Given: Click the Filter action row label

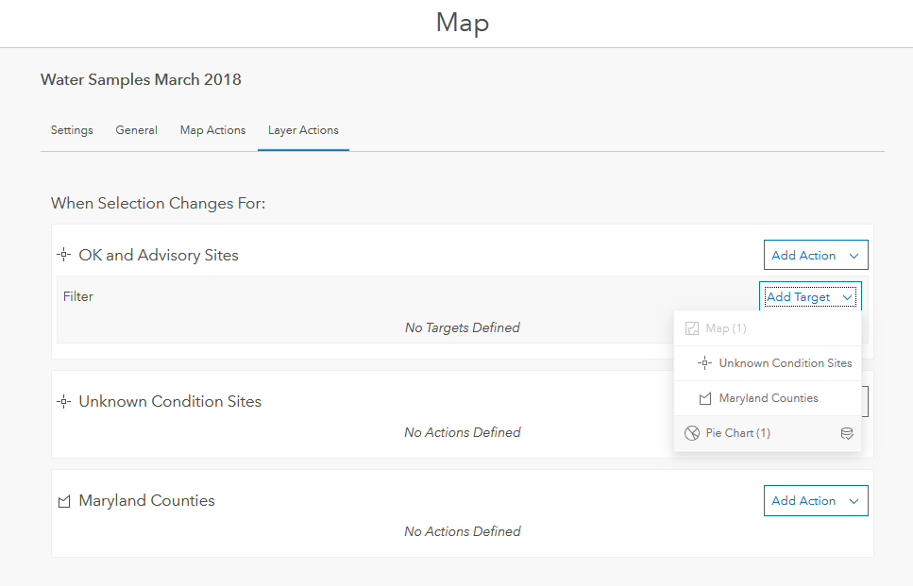Looking at the screenshot, I should [x=78, y=296].
